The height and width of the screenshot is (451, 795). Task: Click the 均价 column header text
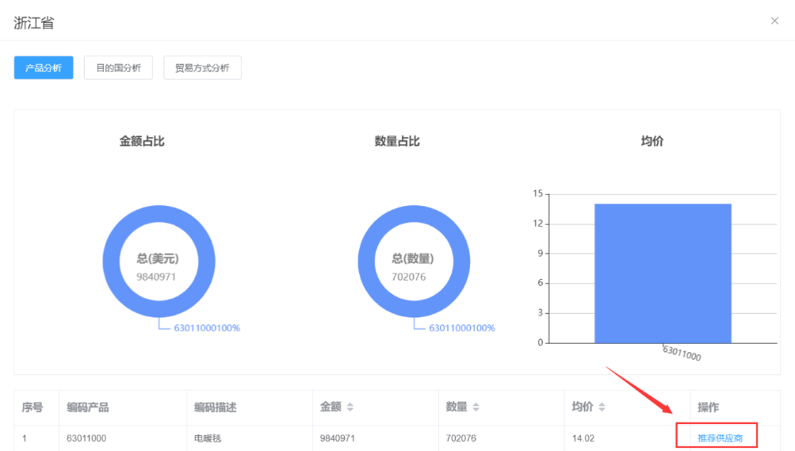(583, 407)
